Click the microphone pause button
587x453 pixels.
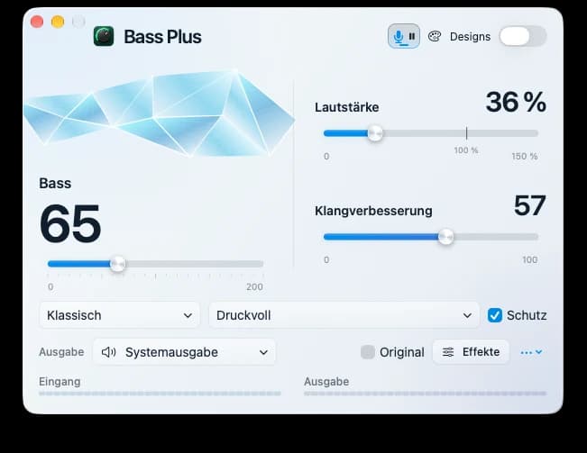[404, 36]
